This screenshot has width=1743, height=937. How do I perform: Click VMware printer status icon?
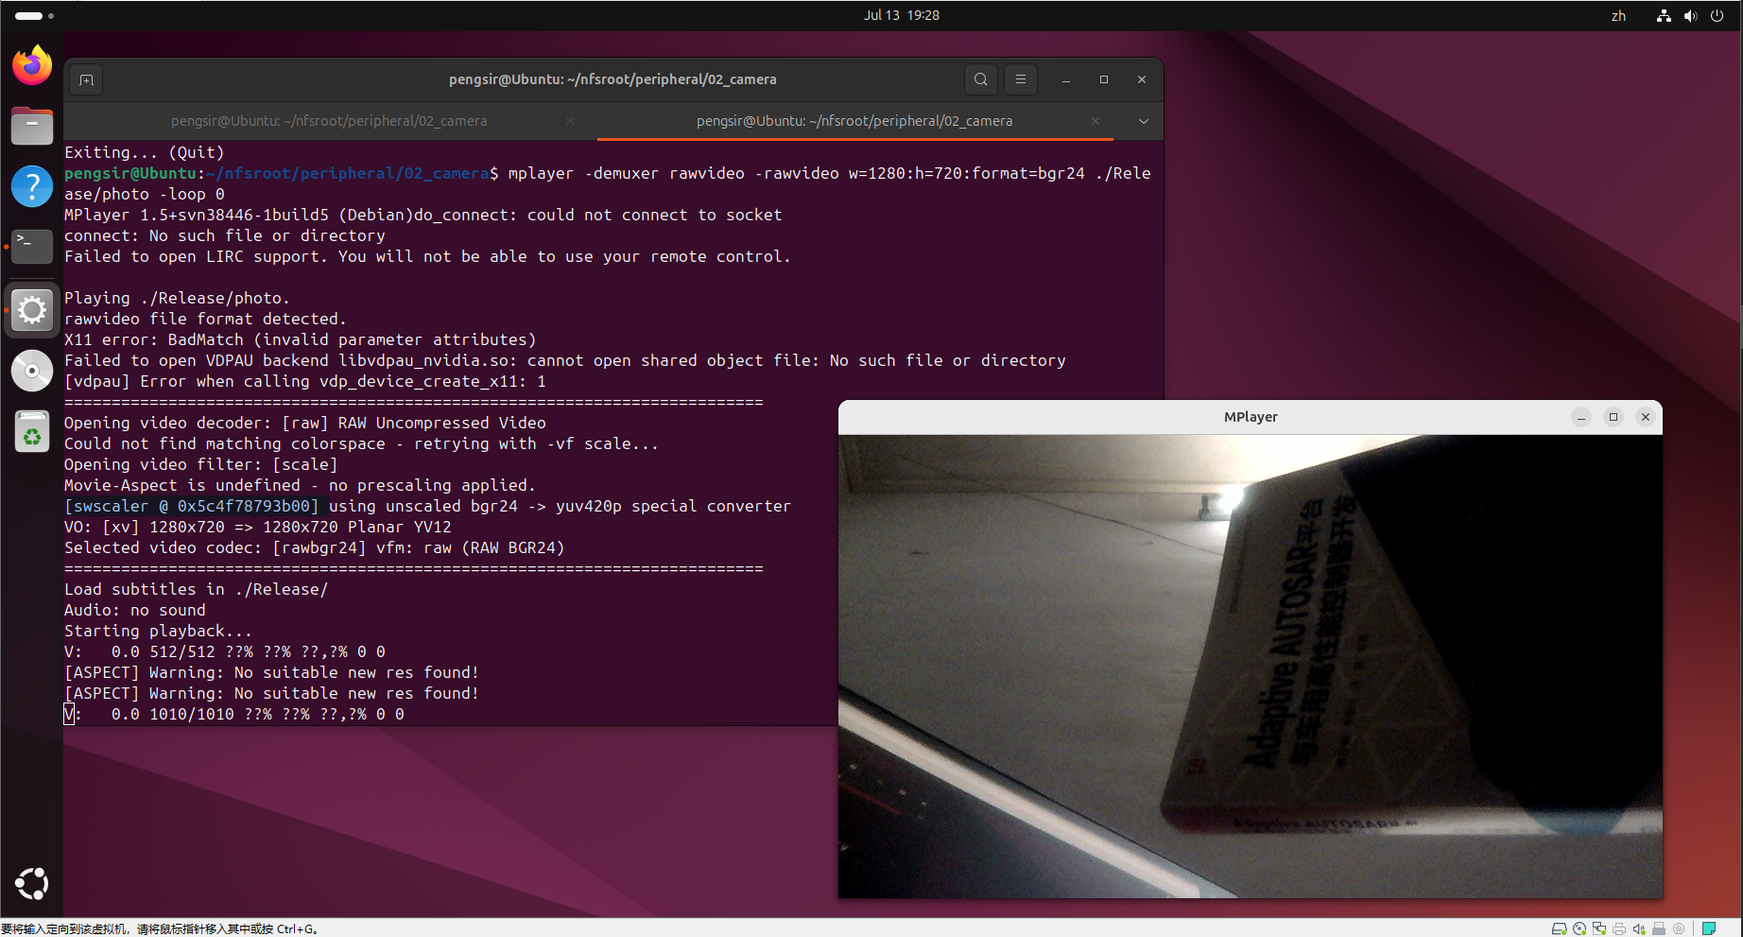[1619, 928]
